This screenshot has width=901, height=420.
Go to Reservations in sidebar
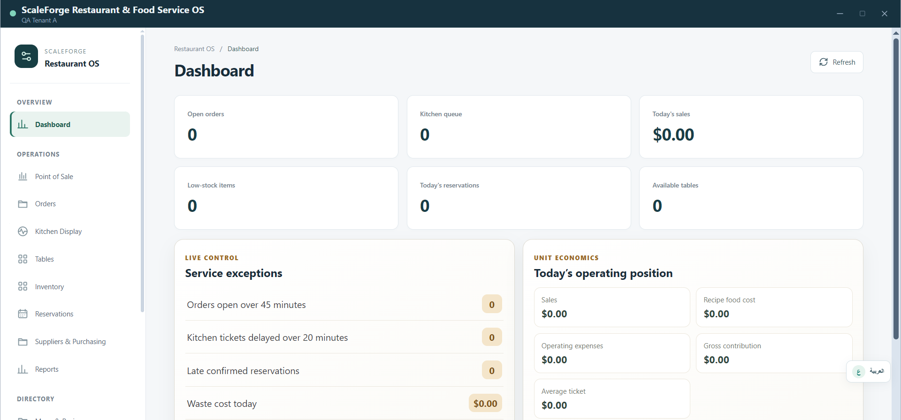(70, 314)
